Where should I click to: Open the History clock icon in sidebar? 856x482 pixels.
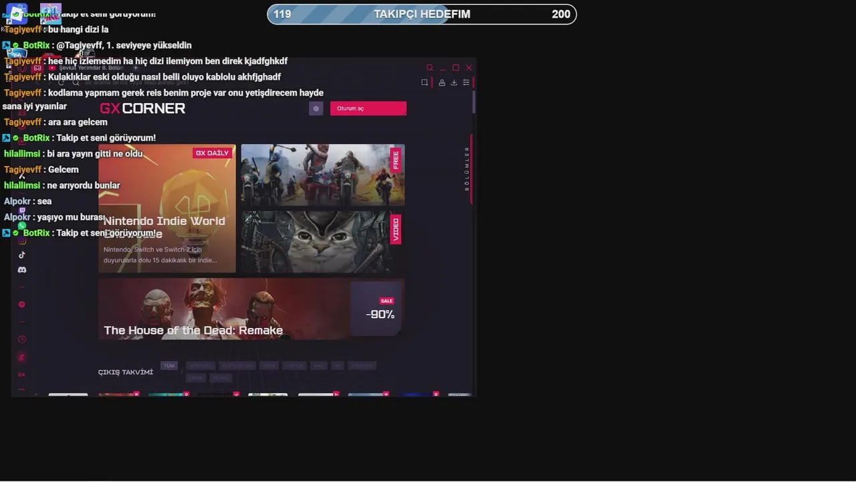pos(22,339)
